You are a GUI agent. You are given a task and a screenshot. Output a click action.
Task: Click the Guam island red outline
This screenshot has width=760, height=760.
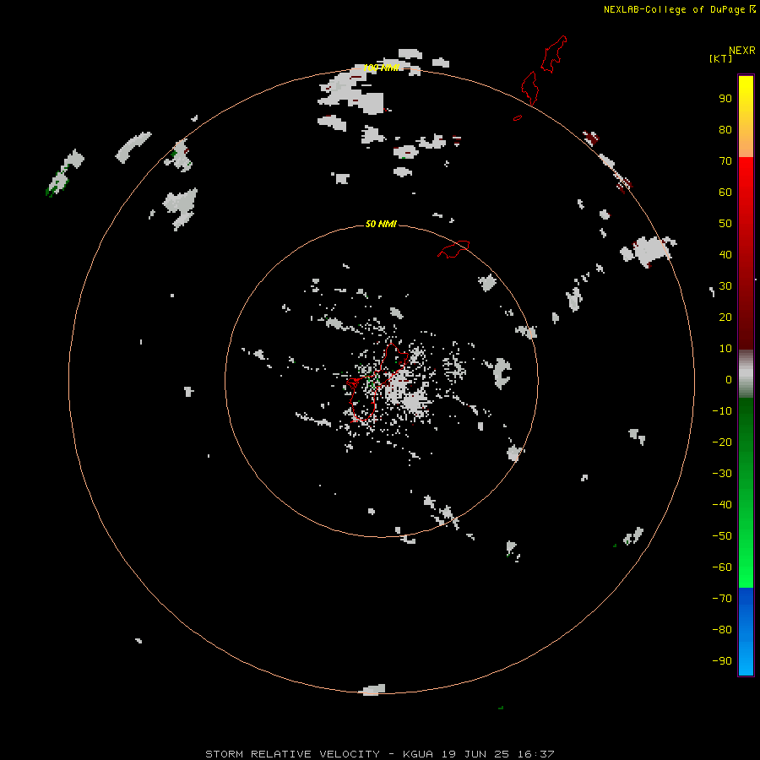coord(376,382)
